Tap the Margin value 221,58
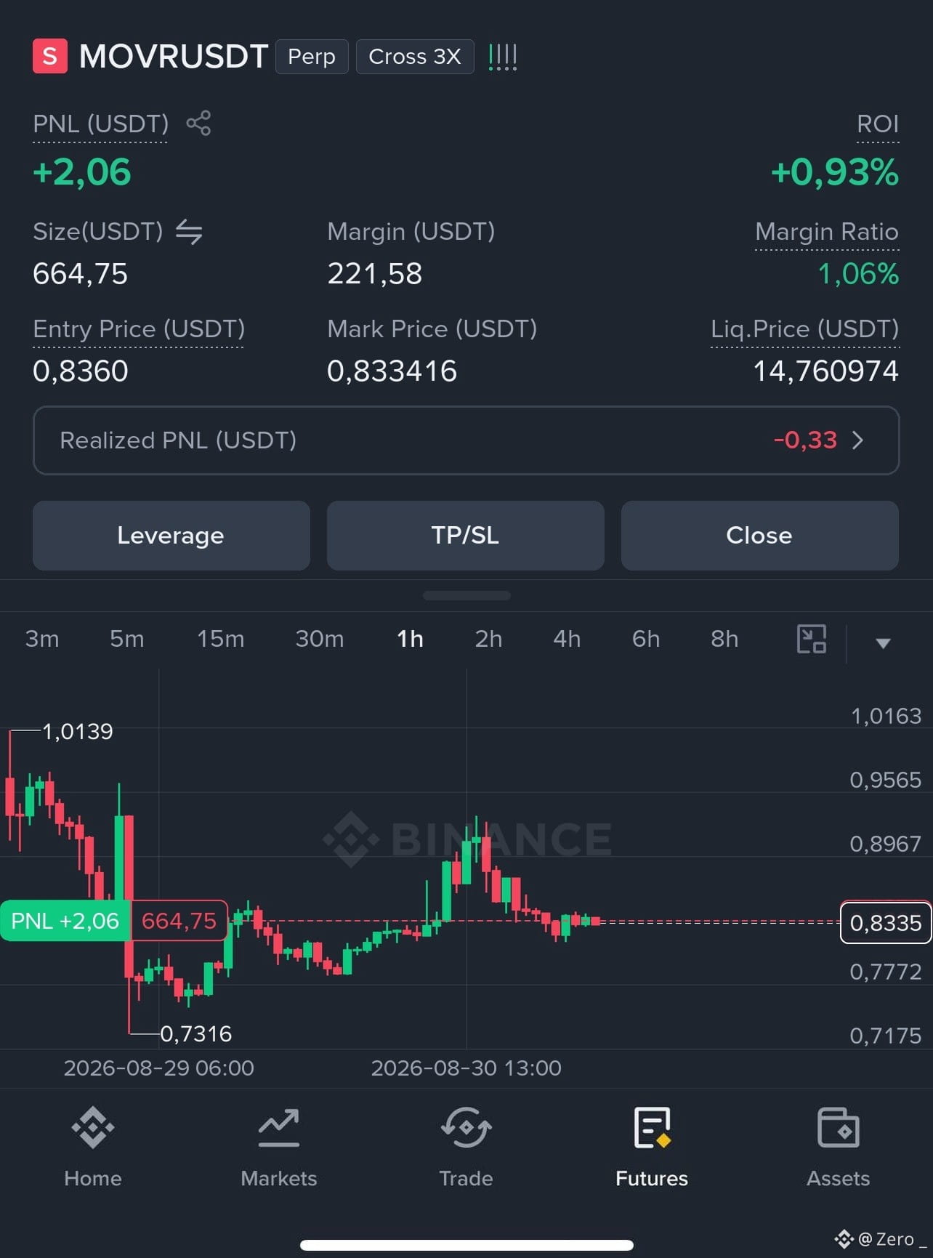 [375, 274]
